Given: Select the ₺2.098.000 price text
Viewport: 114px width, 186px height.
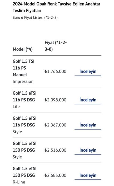Looking at the screenshot, I should [x=56, y=100].
